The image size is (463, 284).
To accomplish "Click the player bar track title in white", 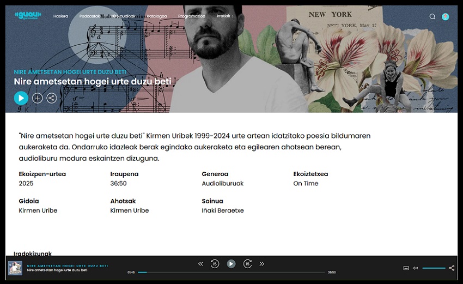I will pyautogui.click(x=57, y=270).
